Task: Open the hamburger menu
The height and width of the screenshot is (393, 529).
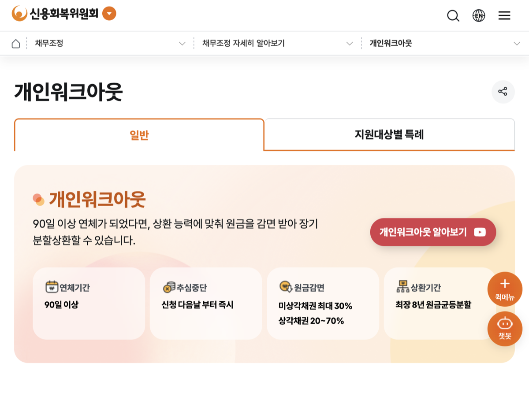Action: point(504,16)
